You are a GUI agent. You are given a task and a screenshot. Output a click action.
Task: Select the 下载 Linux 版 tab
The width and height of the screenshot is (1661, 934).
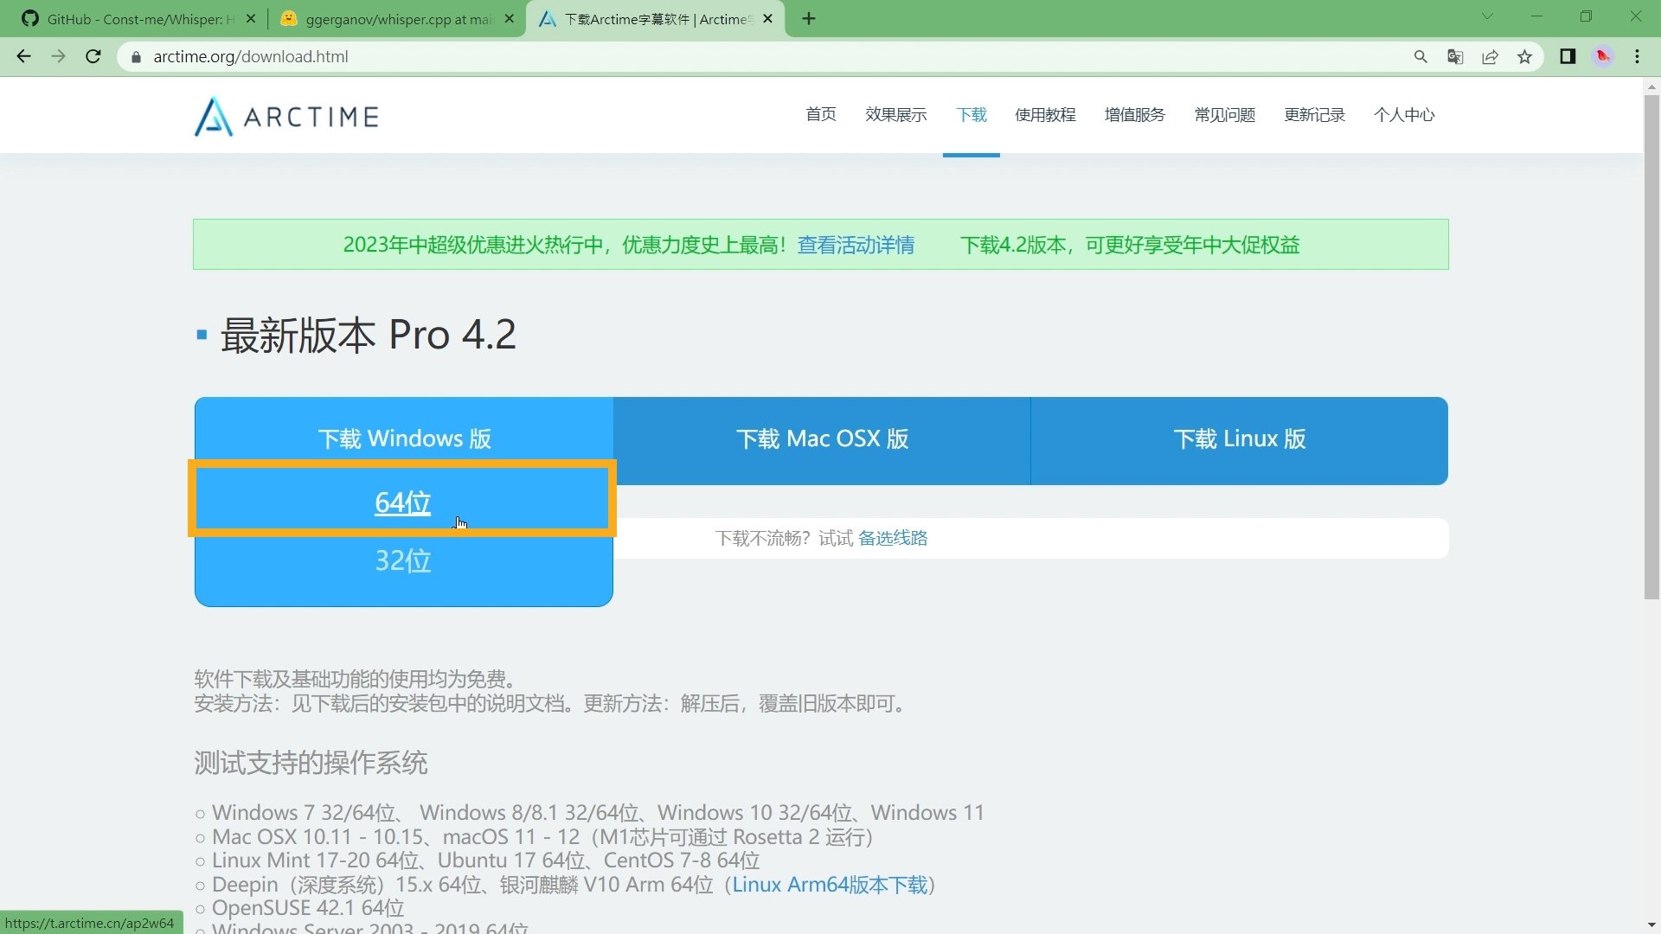click(x=1240, y=440)
